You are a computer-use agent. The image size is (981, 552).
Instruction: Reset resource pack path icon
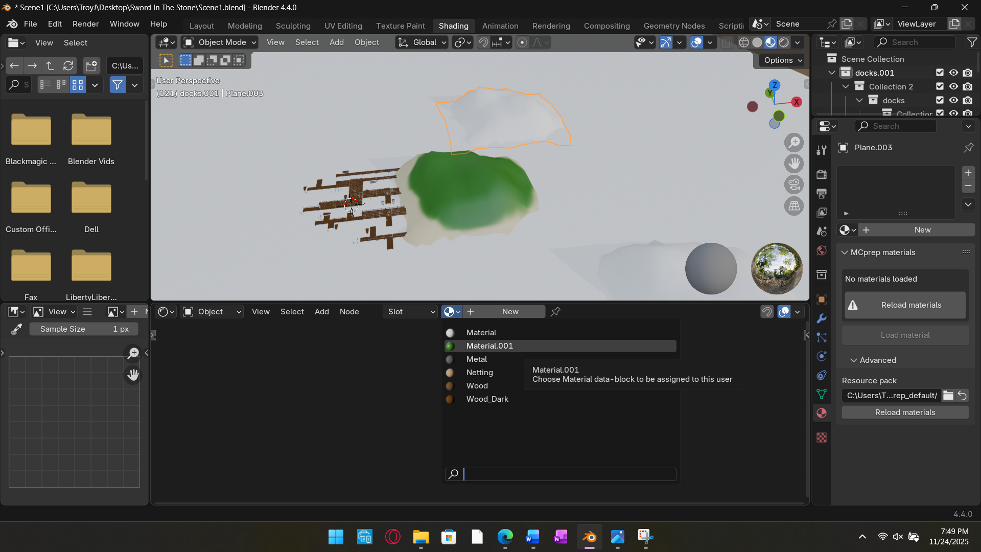962,395
